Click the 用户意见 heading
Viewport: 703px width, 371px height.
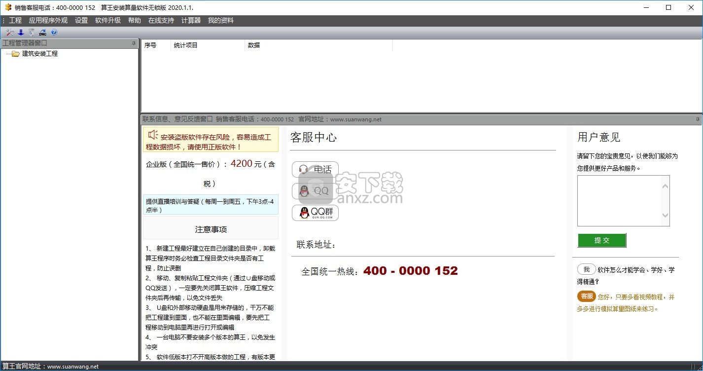(599, 137)
